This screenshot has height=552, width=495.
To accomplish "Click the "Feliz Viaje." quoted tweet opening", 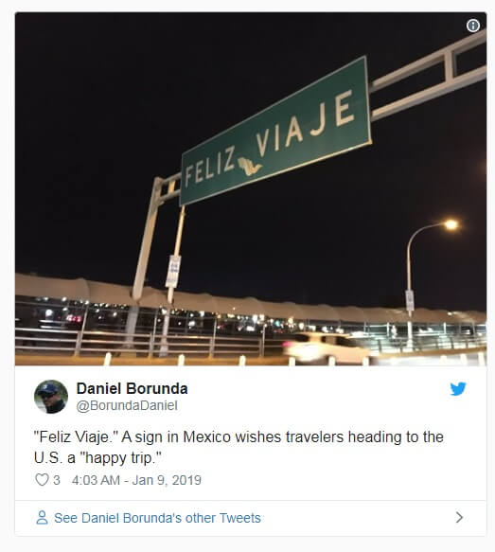I will 76,437.
